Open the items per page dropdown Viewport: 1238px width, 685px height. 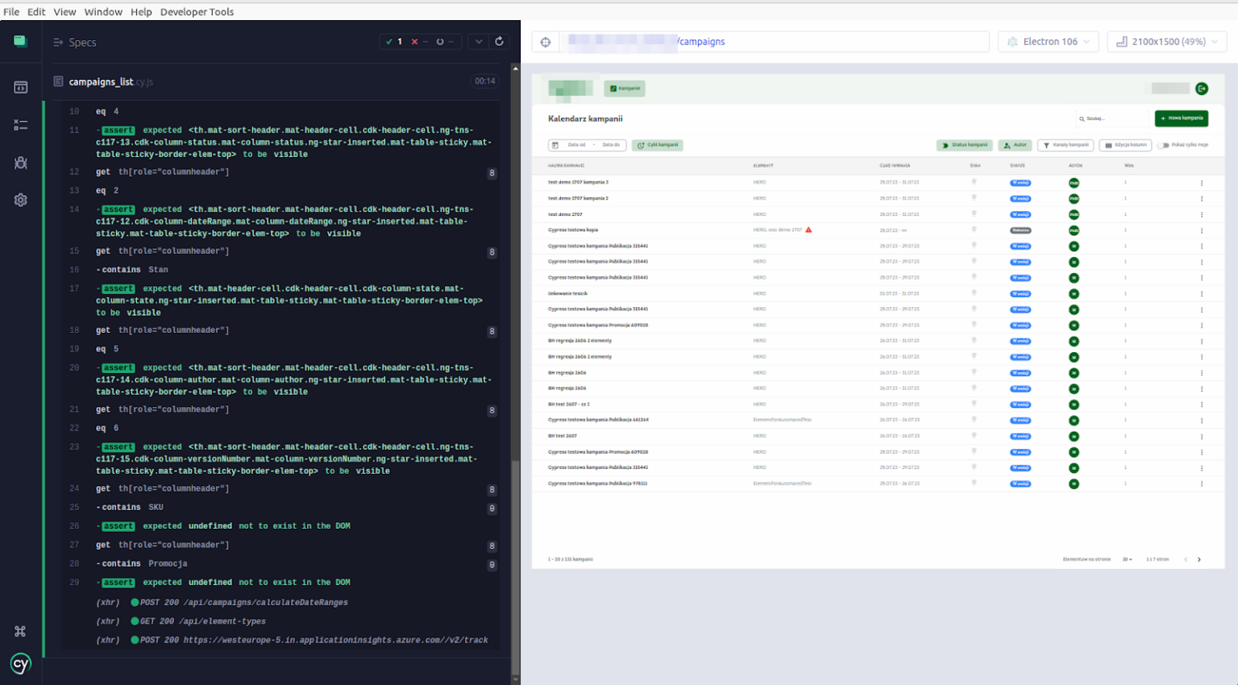(x=1128, y=559)
